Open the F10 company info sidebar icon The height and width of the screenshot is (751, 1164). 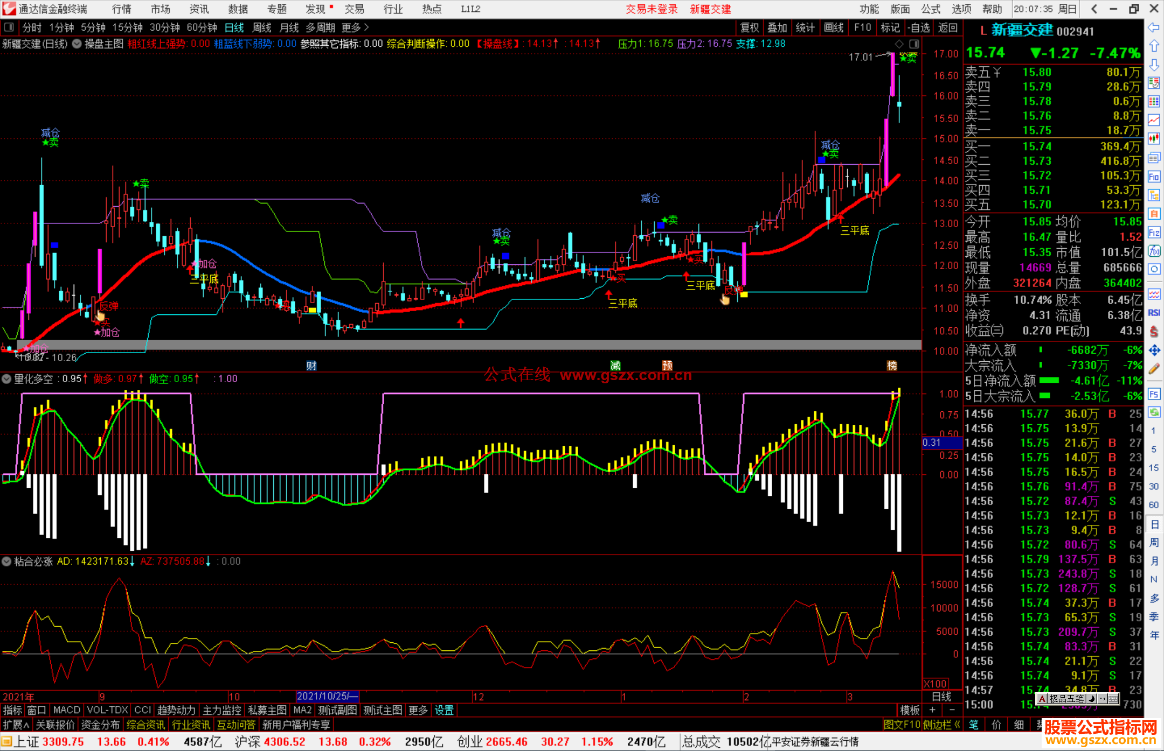[x=1154, y=177]
